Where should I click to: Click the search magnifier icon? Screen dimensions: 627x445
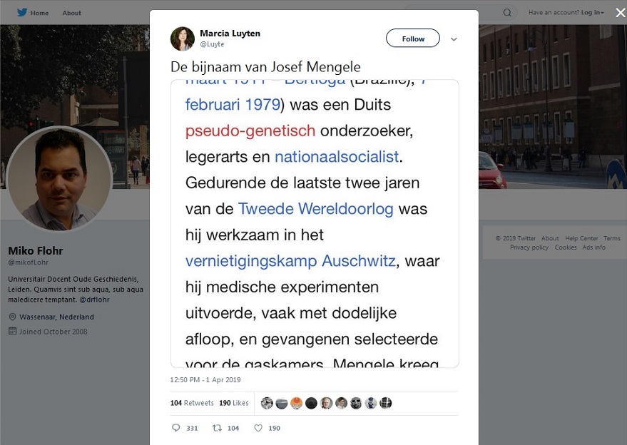click(507, 12)
